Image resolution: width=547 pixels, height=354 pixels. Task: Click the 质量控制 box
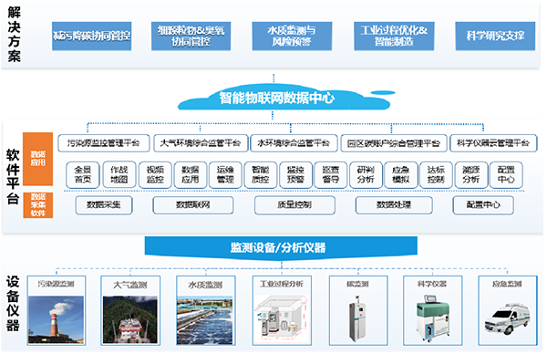(294, 205)
